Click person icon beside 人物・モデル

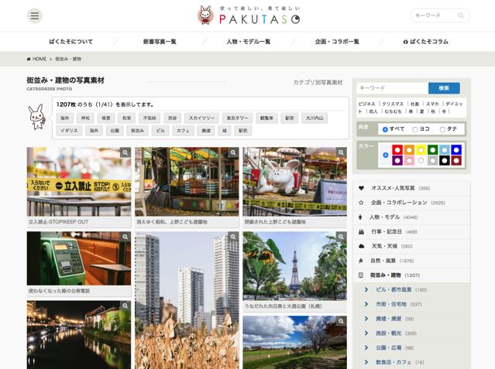360,217
